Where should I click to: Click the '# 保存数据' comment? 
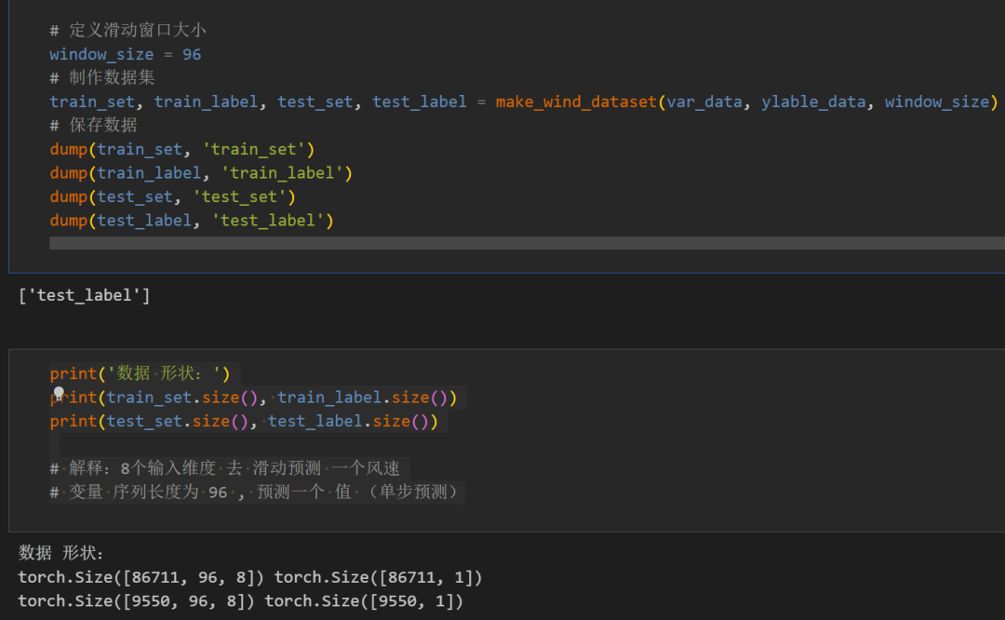pos(93,126)
